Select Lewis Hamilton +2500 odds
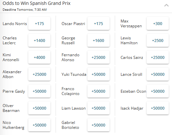 [x=158, y=40]
